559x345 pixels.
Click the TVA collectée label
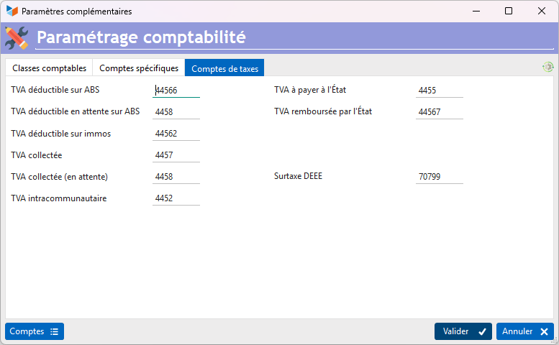(x=37, y=155)
